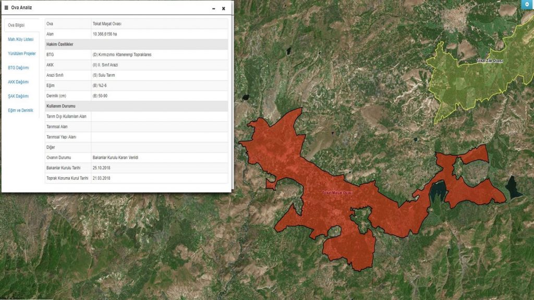Image resolution: width=534 pixels, height=300 pixels.
Task: Click the Hakim Özellikler section header
Action: point(59,44)
